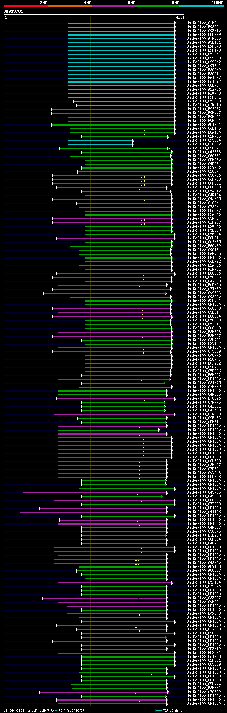Click the UniRef100_A8IAJ1 label
The width and height of the screenshot is (227, 713).
[204, 124]
